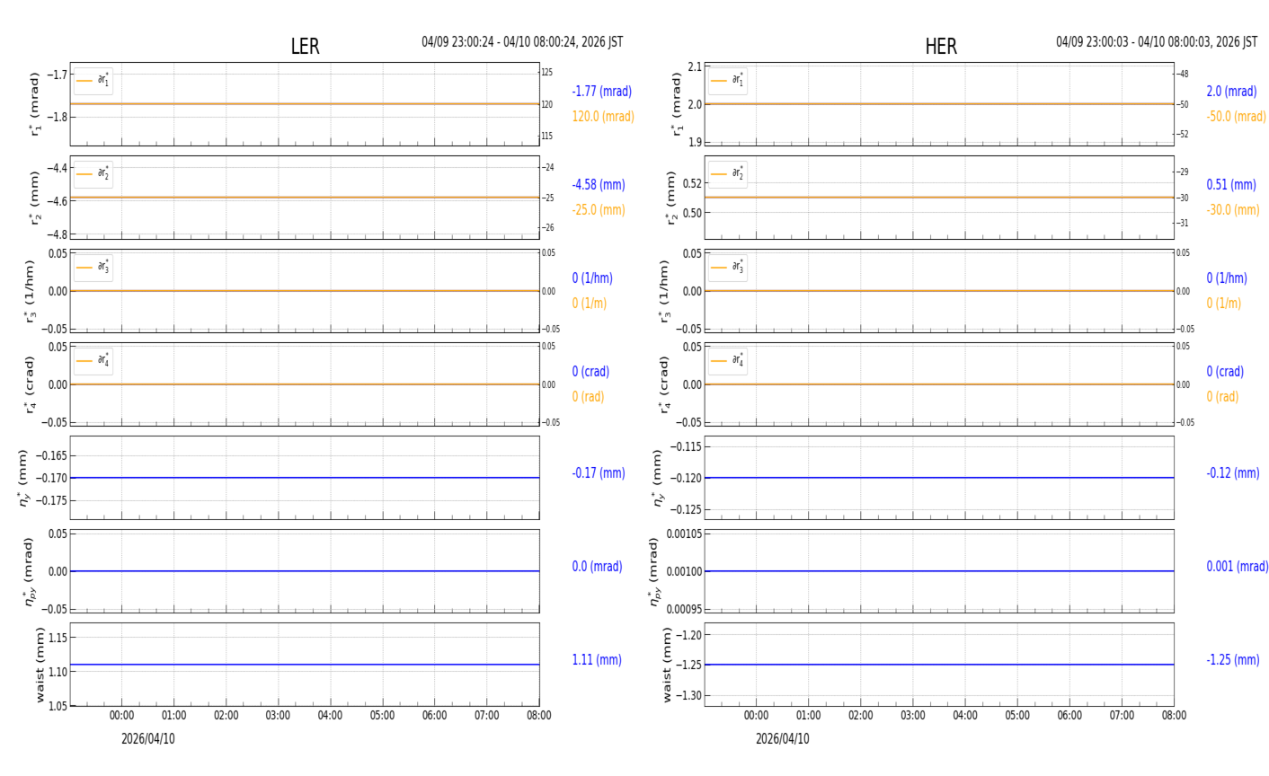Click the waist value -1.25 (mm)
The image size is (1269, 776).
coord(1233,660)
